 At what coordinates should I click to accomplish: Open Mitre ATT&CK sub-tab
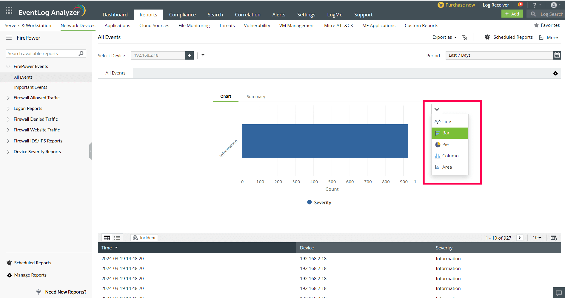coord(338,26)
